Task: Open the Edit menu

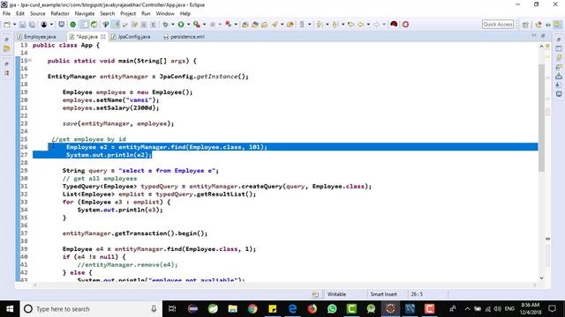Action: (20, 13)
